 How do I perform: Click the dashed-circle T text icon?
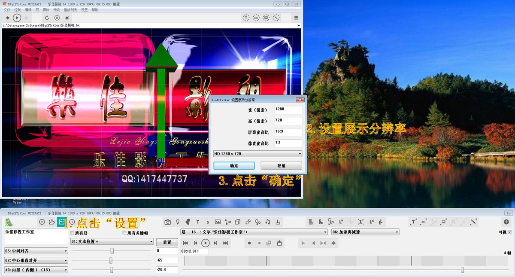[246, 18]
